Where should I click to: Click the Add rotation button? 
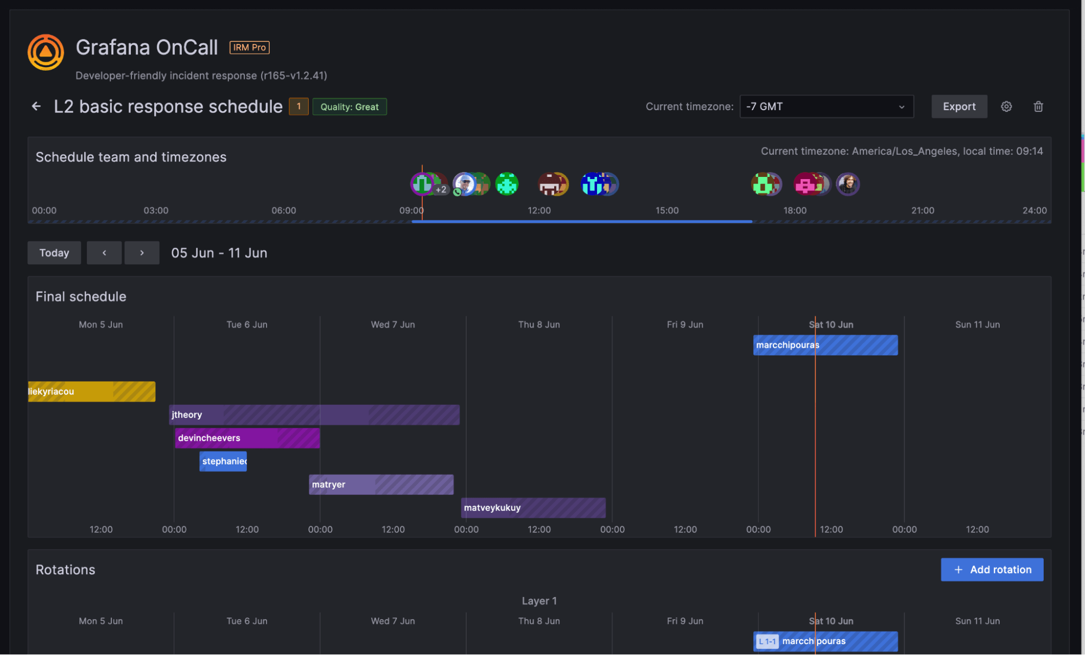click(992, 569)
